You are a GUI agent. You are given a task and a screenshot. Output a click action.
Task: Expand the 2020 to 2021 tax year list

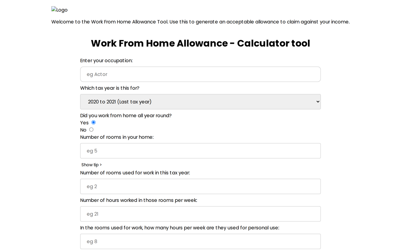pyautogui.click(x=200, y=102)
